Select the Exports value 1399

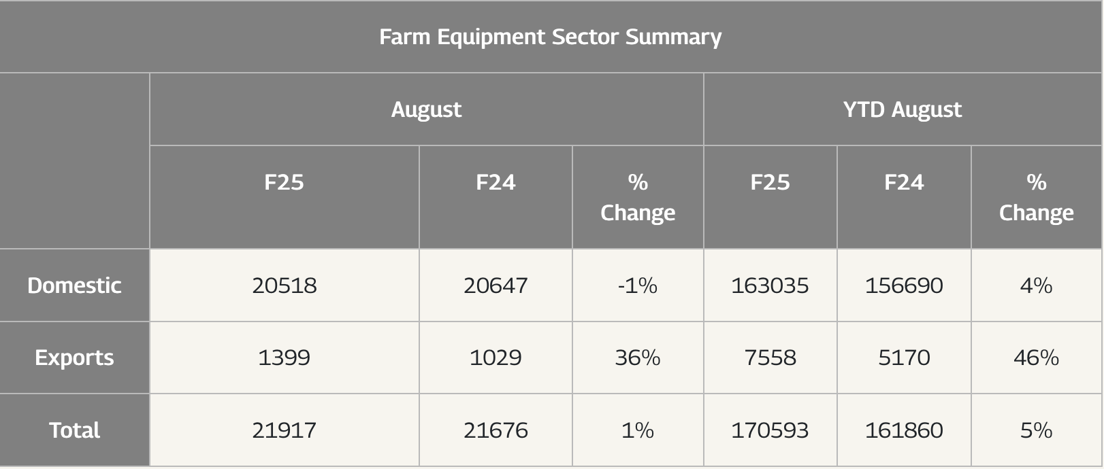click(284, 358)
